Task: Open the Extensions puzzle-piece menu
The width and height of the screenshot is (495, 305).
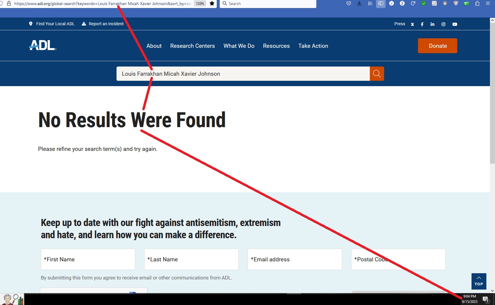Action: (477, 4)
